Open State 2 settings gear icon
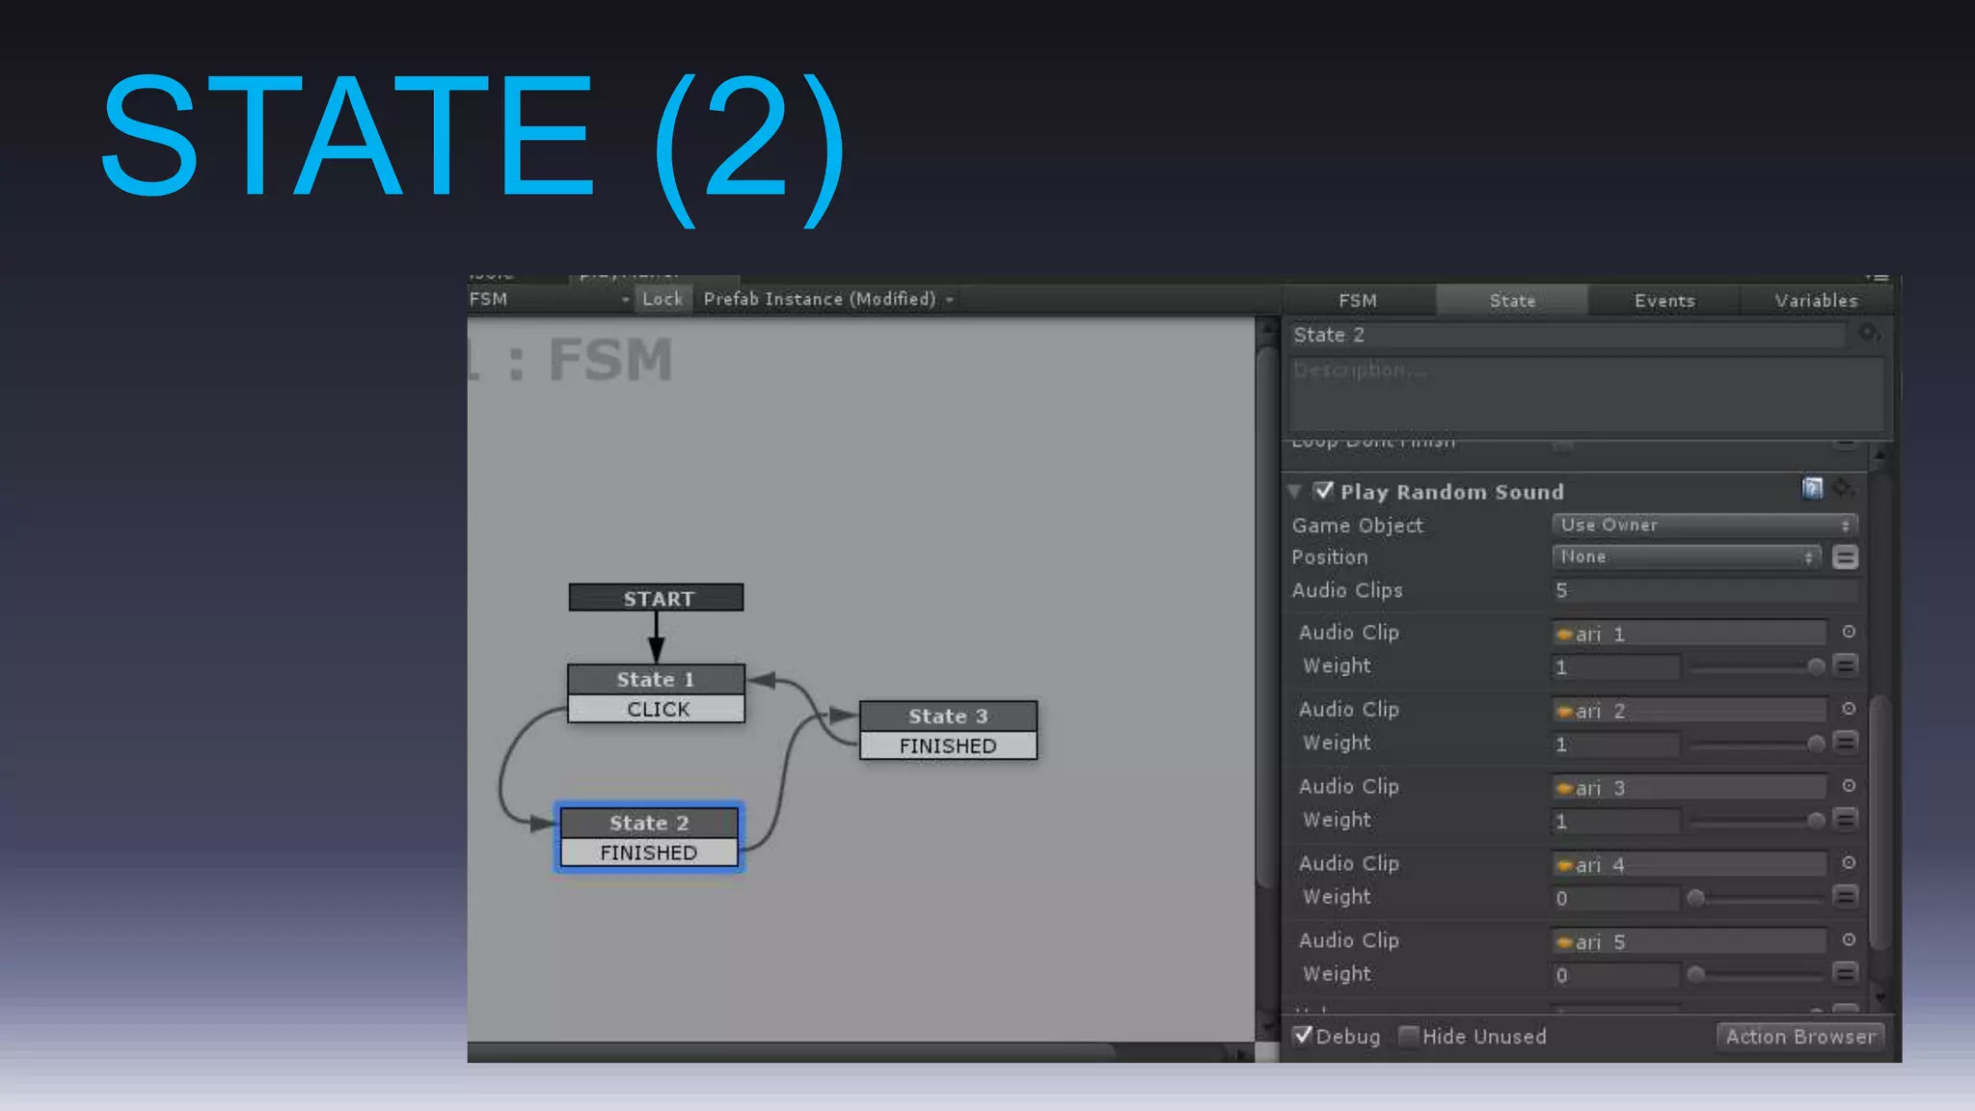Screen dimensions: 1975x1111 click(x=1869, y=334)
